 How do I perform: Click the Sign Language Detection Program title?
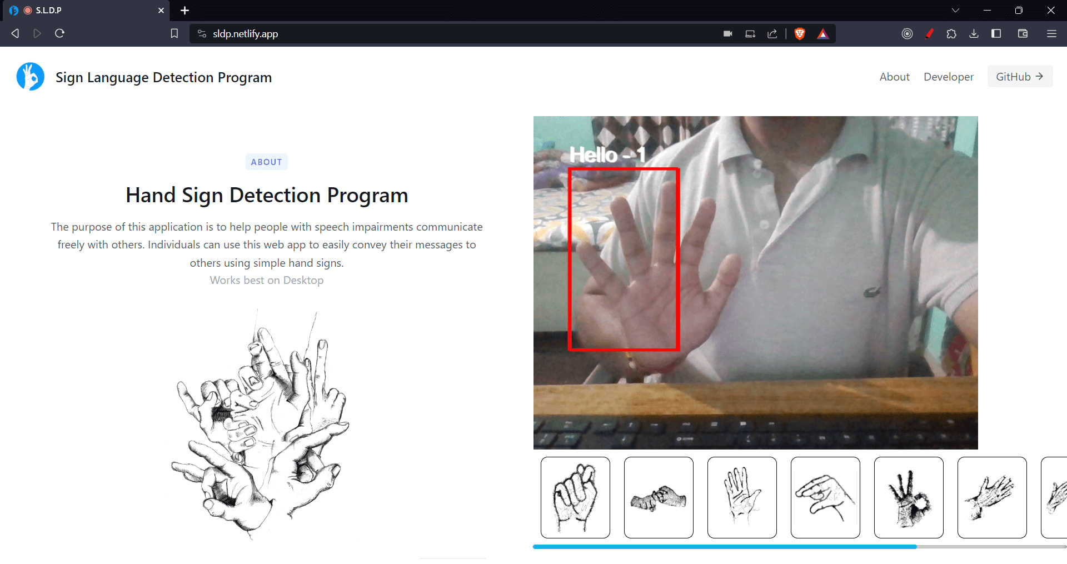pos(163,77)
